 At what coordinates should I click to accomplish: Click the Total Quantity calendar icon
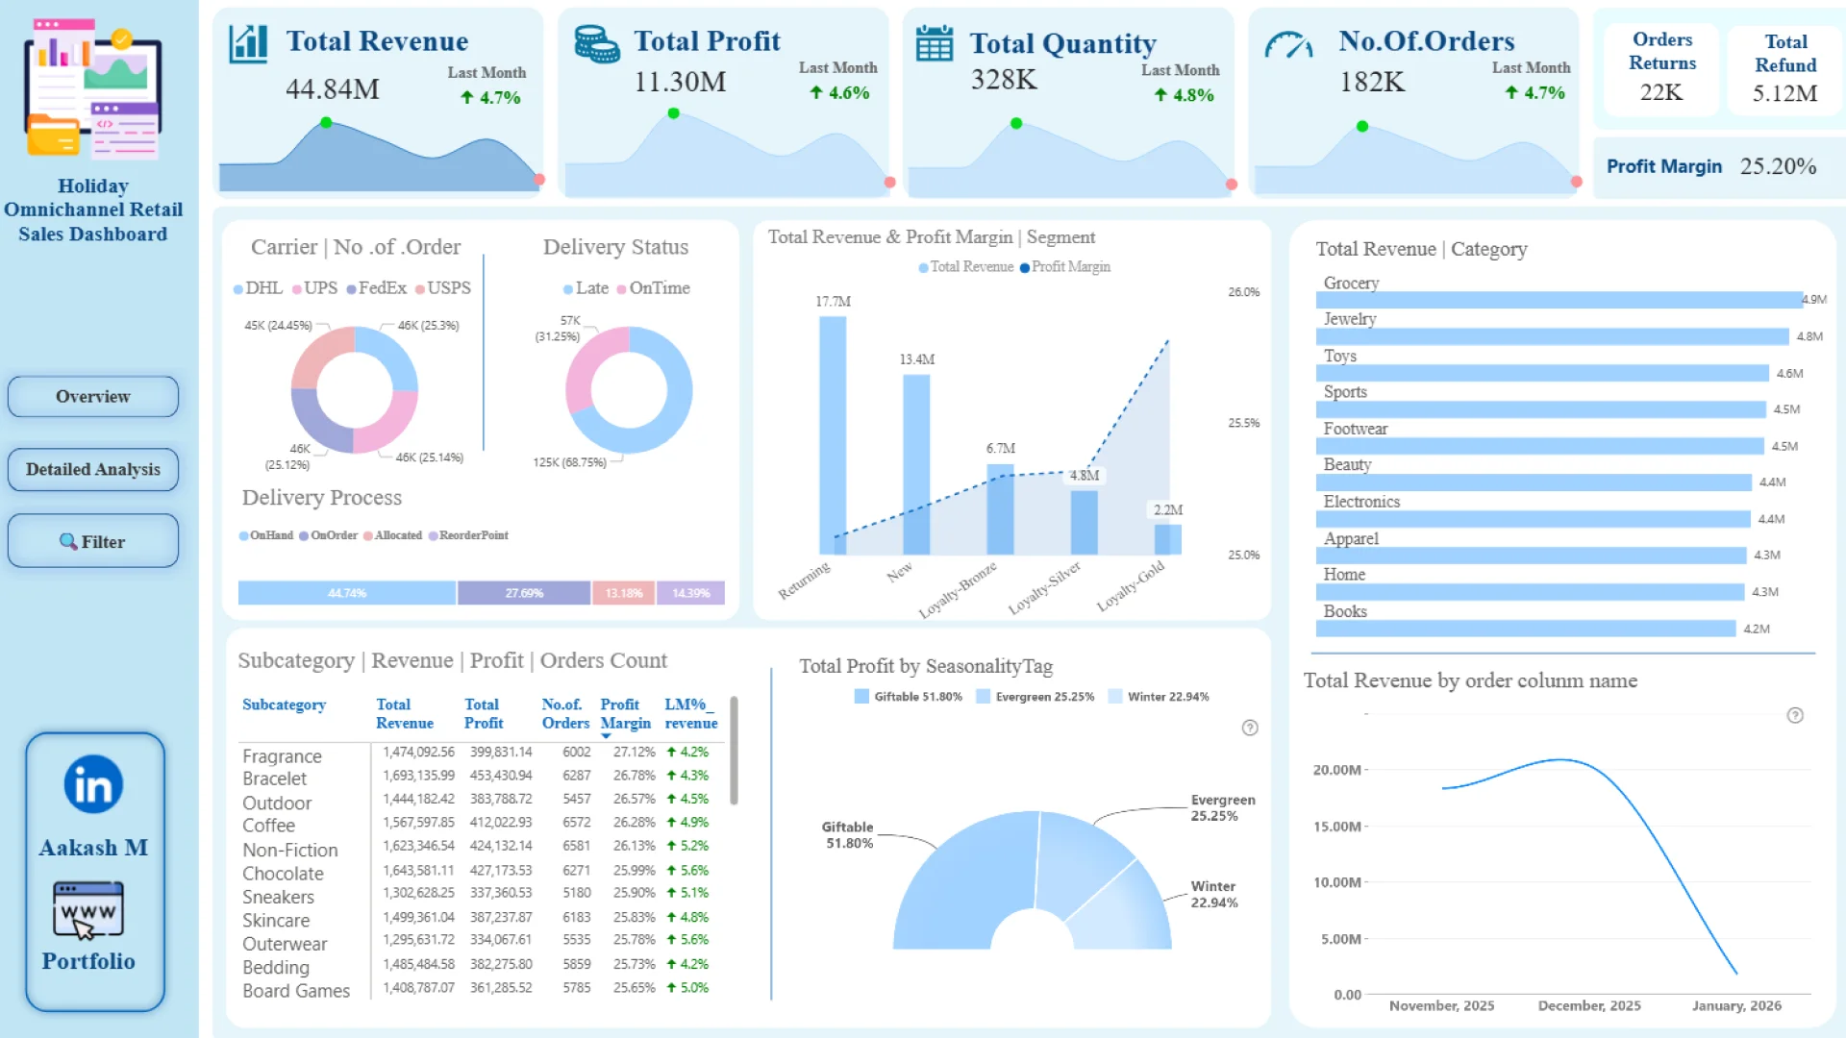pos(934,43)
